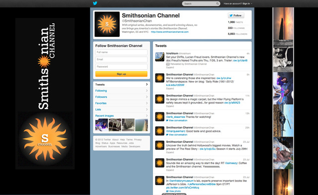Open the ow.ly/aMA23 link
This screenshot has width=318, height=195.
[x=232, y=103]
